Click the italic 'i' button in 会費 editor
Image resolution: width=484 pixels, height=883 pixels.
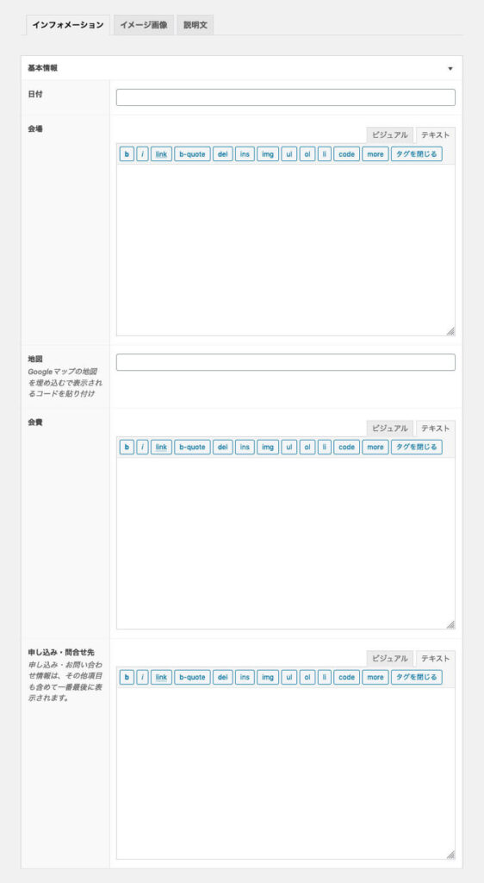(143, 448)
